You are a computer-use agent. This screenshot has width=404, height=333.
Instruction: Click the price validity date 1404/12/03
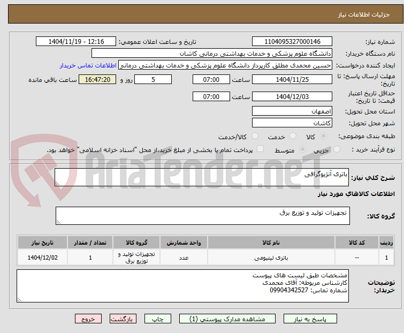click(292, 97)
